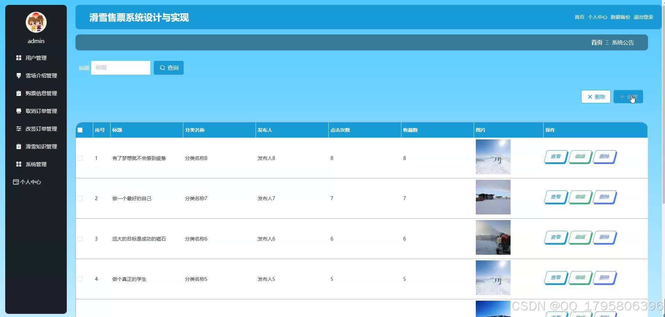The height and width of the screenshot is (317, 665).
Task: Open the snow image thumbnail in row 3
Action: (x=493, y=237)
